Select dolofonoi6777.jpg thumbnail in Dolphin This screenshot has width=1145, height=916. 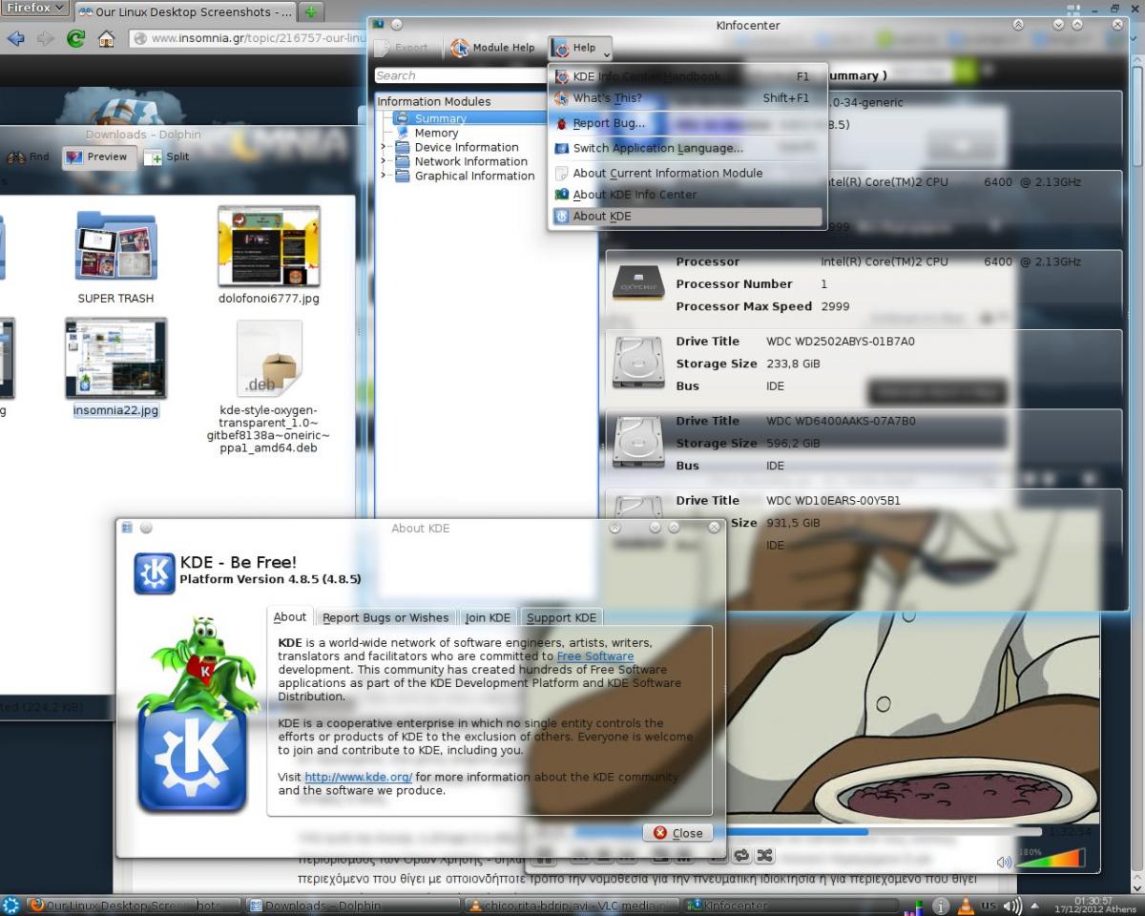[x=268, y=247]
